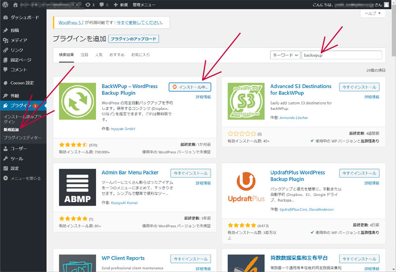This screenshot has height=272, width=396.
Task: Click the WordPress 5.7 link
Action: 71,22
